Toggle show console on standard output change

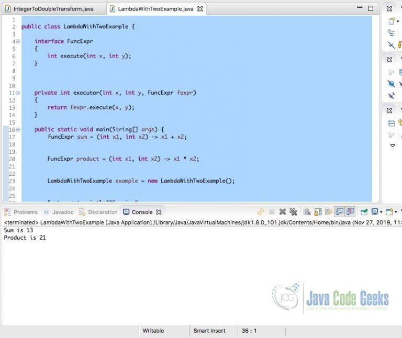(x=339, y=212)
